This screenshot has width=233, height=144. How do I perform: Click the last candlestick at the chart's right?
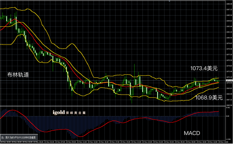click(219, 81)
